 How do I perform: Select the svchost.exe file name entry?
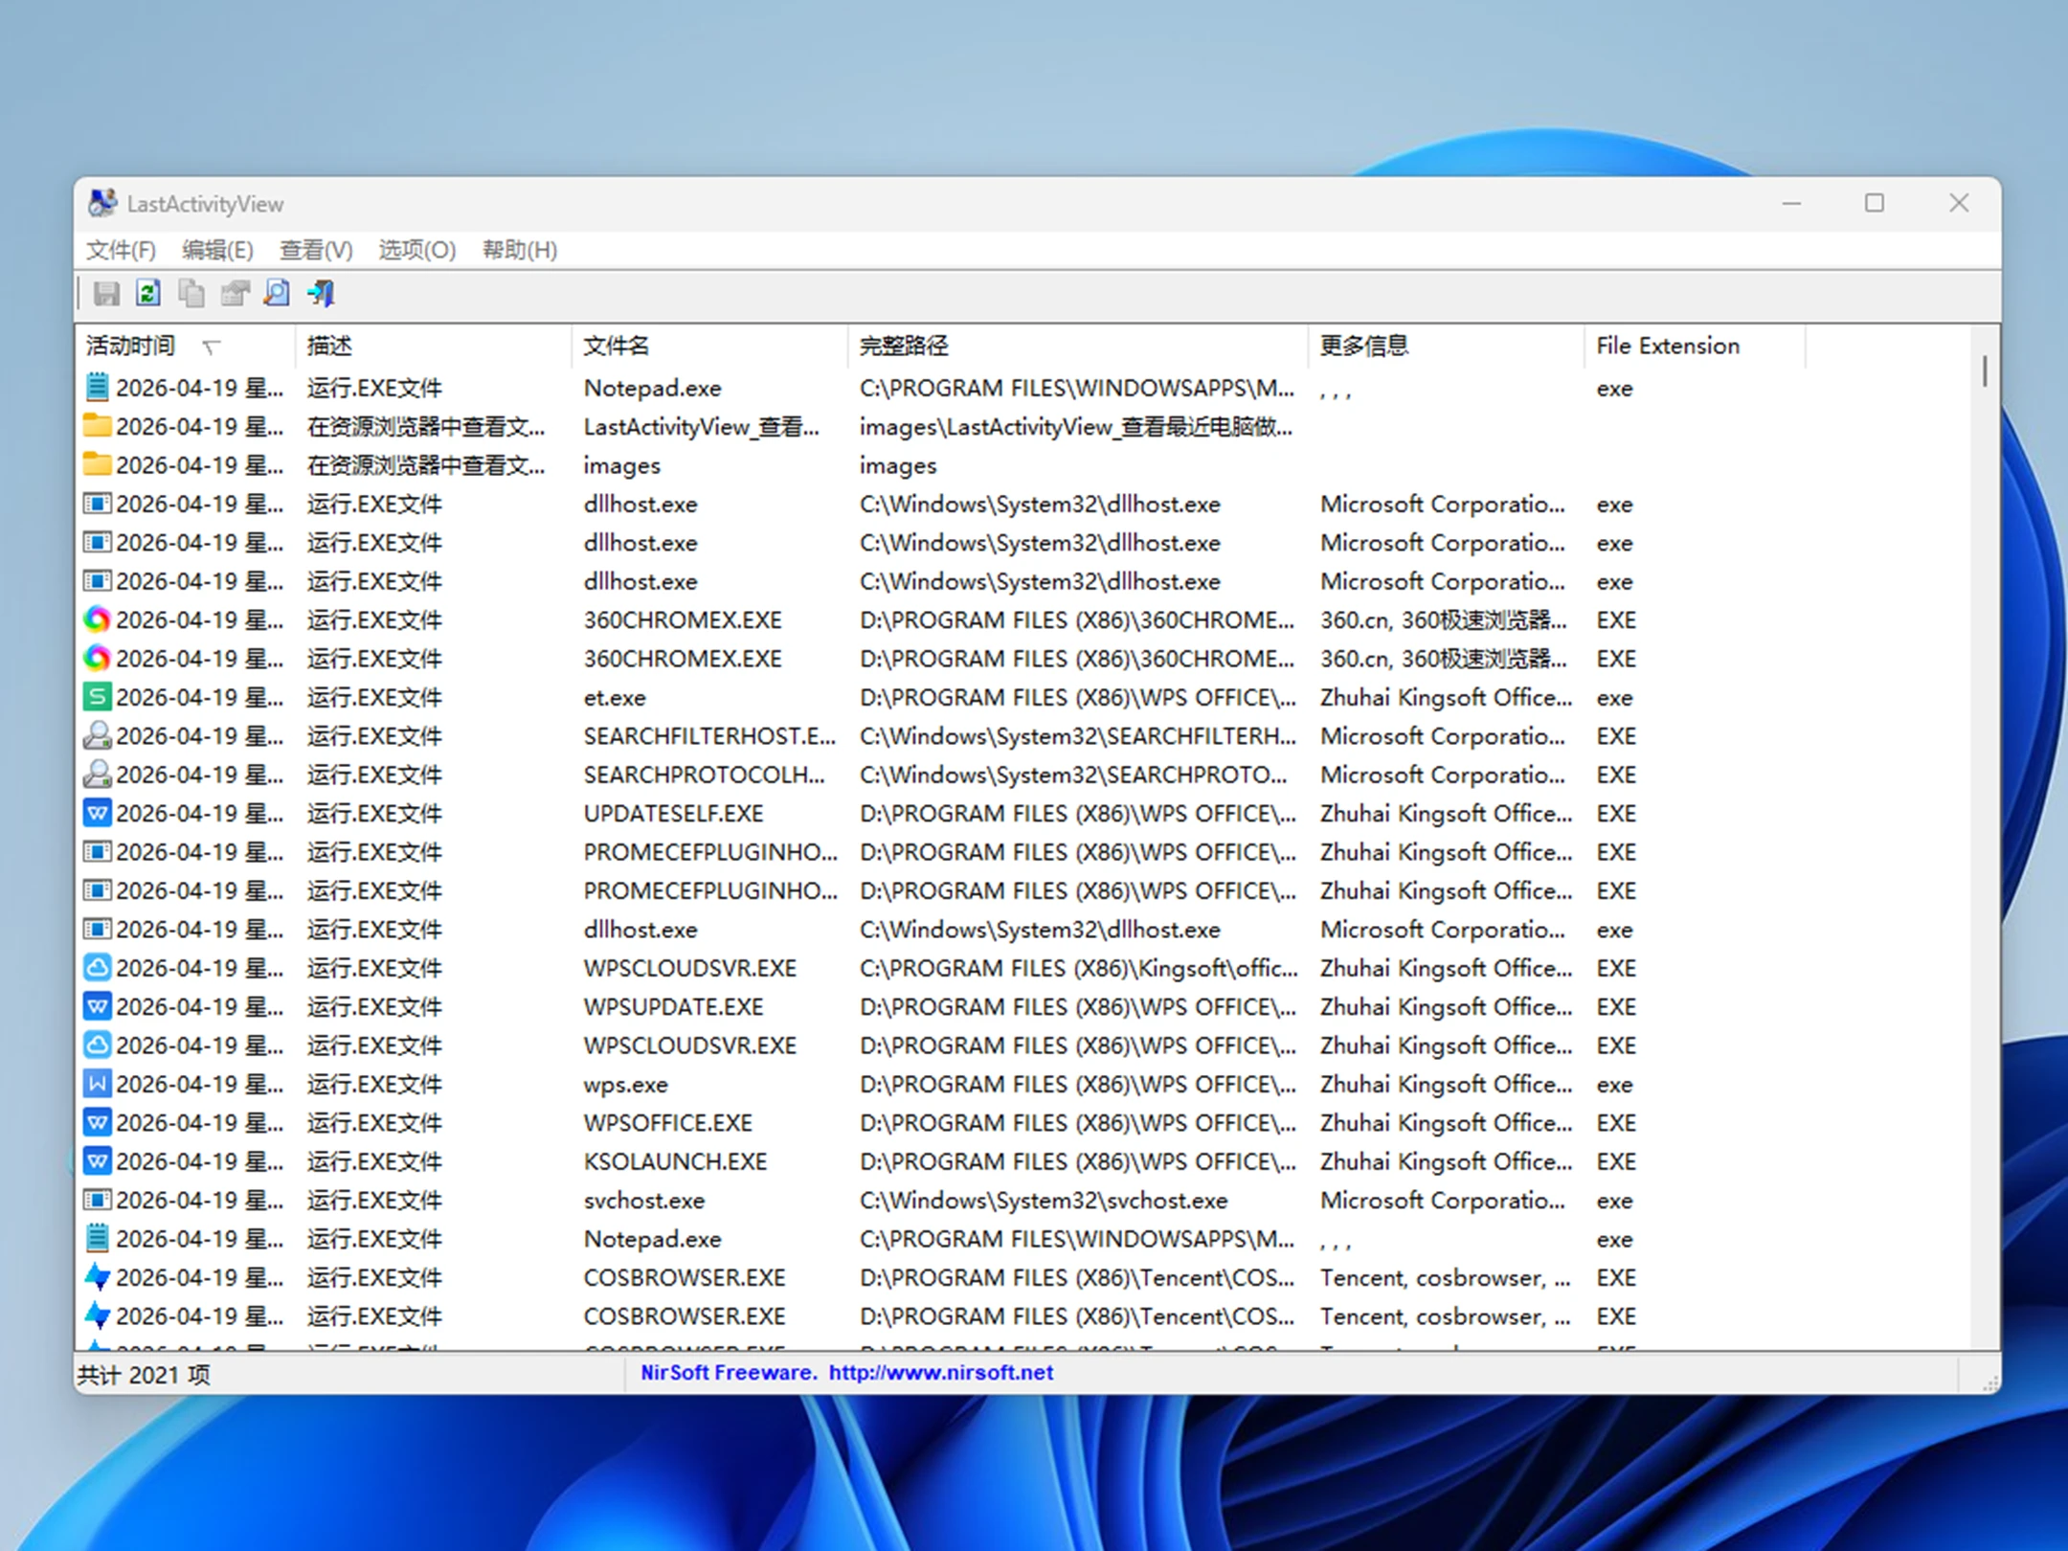click(x=643, y=1200)
